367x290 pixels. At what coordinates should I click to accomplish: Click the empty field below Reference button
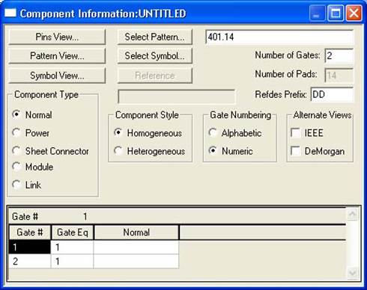point(176,96)
